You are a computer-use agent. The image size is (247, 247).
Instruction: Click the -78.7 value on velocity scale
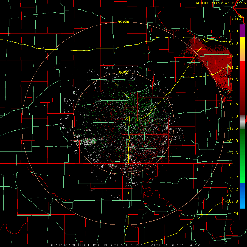232,177
